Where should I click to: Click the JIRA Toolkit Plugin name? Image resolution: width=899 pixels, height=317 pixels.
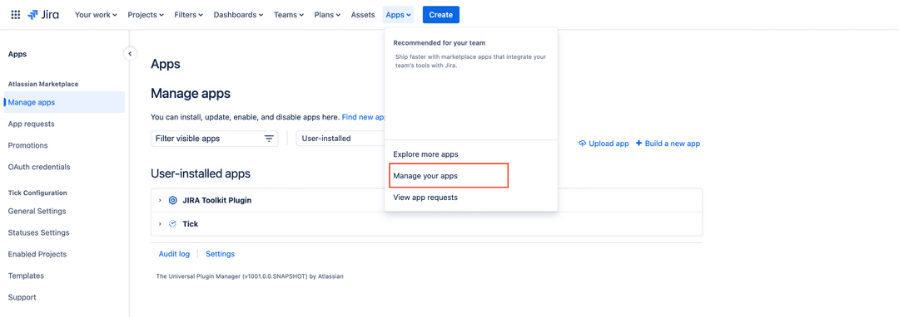point(216,201)
